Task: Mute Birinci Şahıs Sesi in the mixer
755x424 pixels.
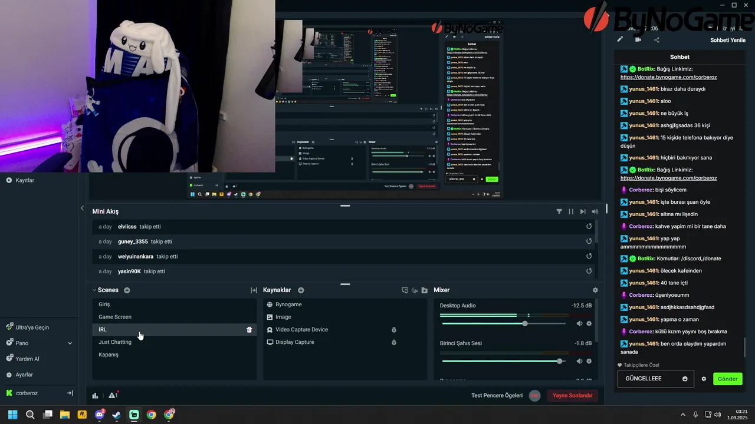Action: (x=579, y=361)
